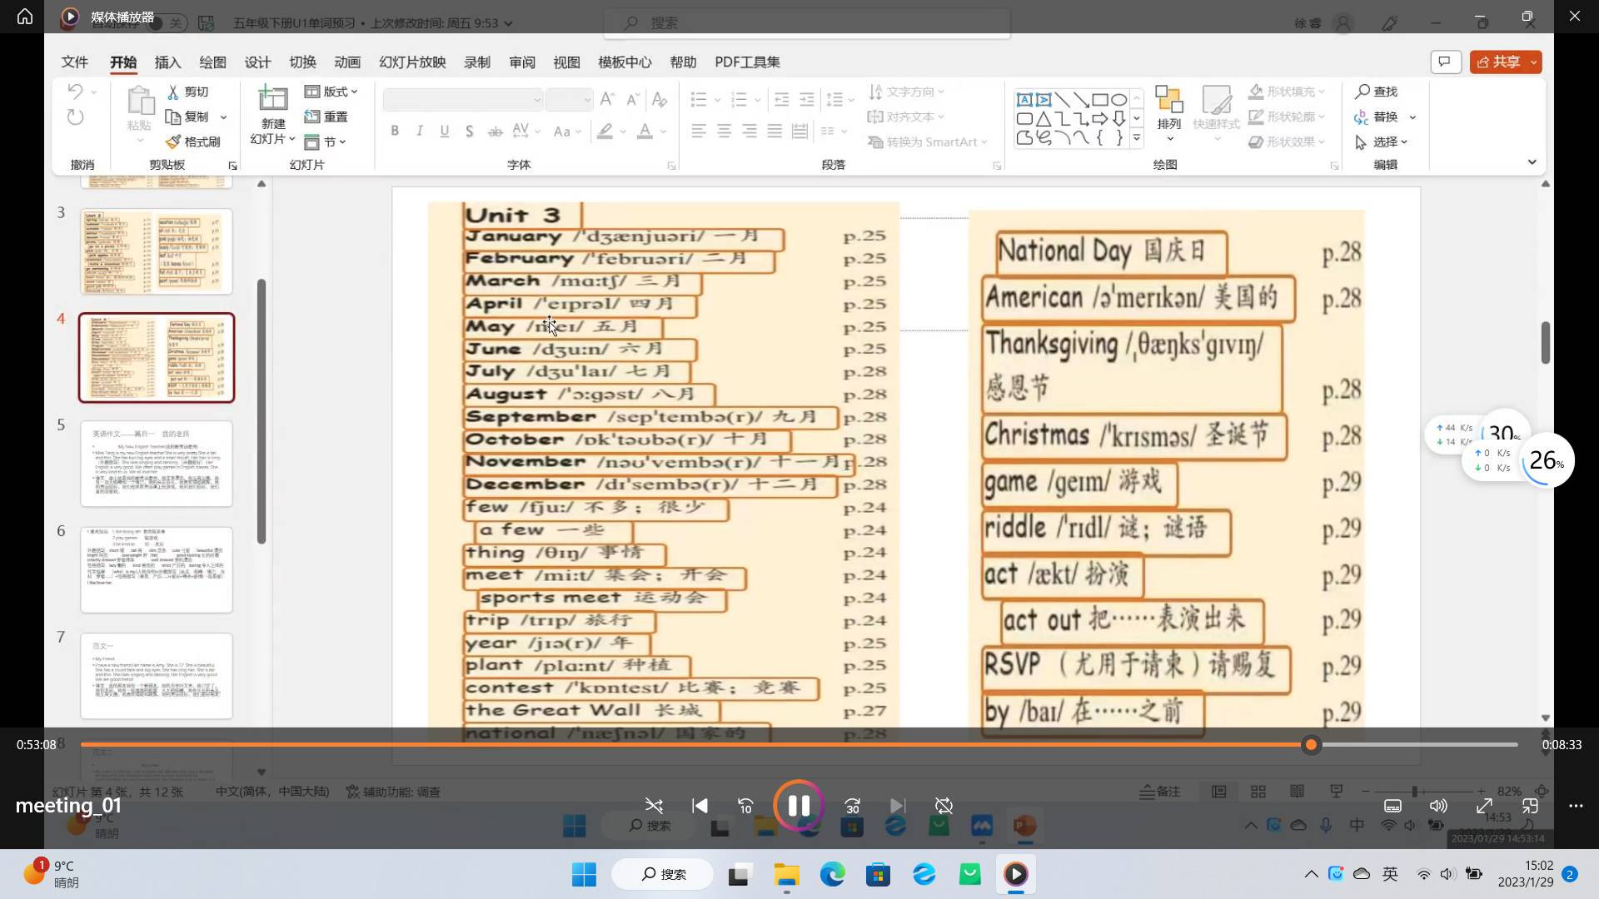
Task: Increase font size with A-up icon
Action: click(607, 100)
